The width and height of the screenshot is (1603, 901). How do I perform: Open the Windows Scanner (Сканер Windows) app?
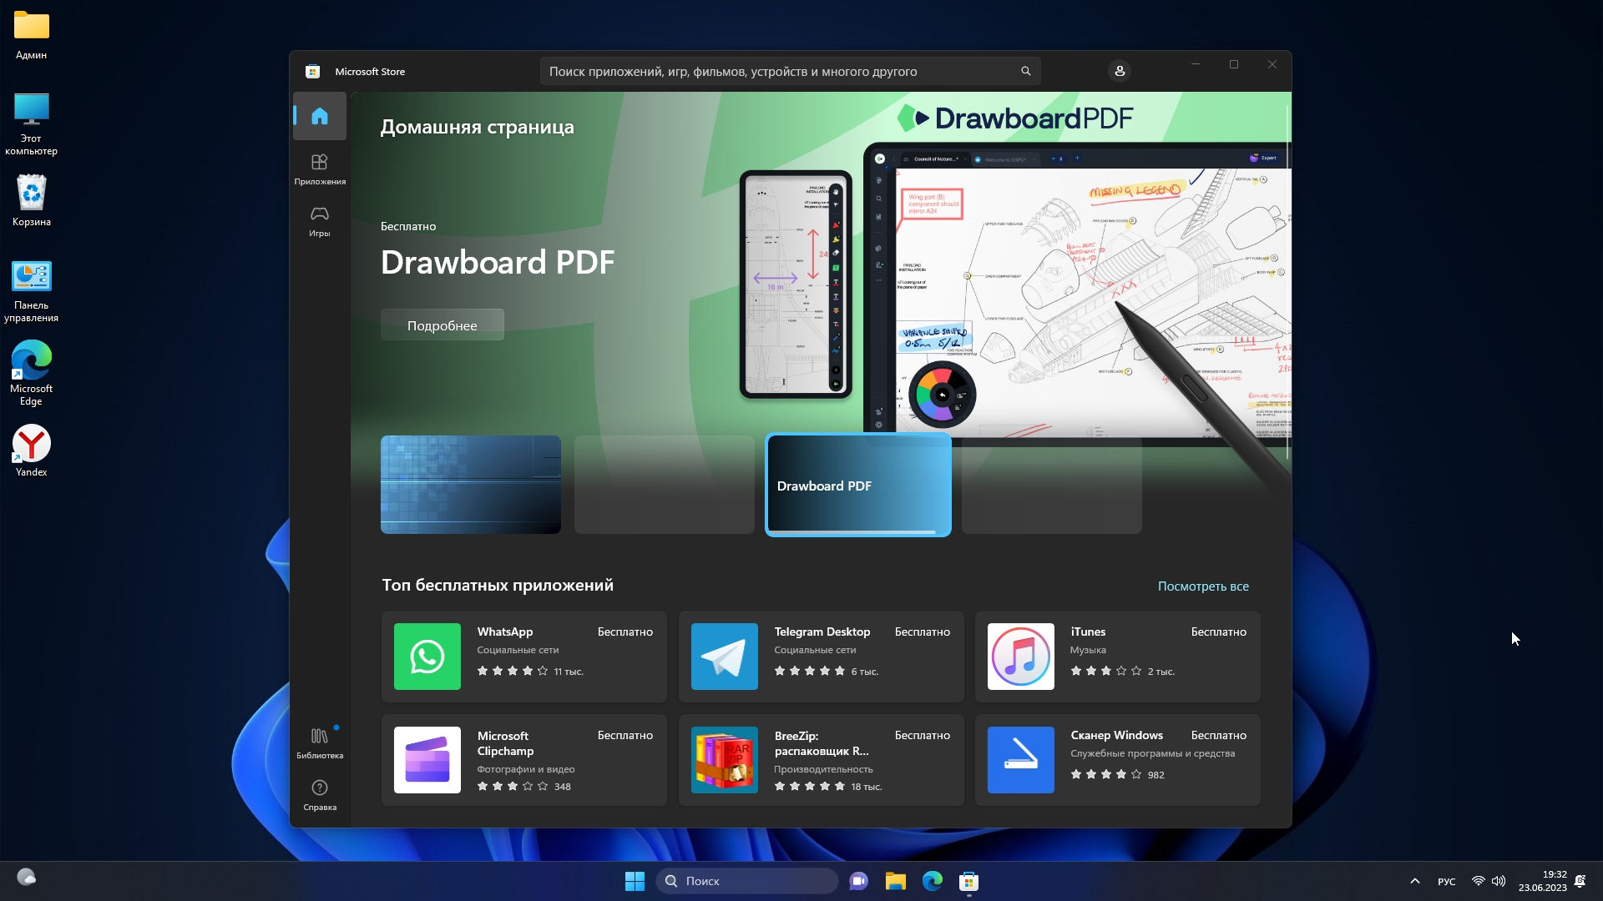pyautogui.click(x=1117, y=760)
